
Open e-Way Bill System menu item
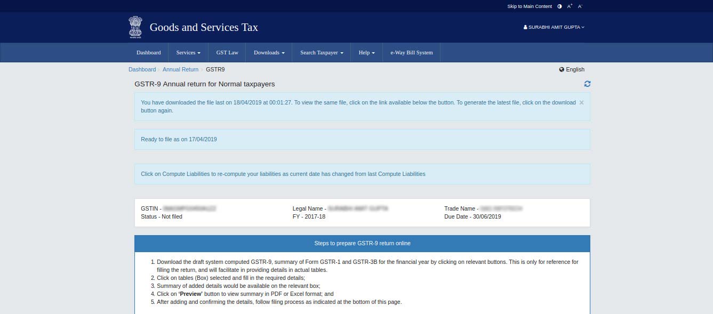411,53
